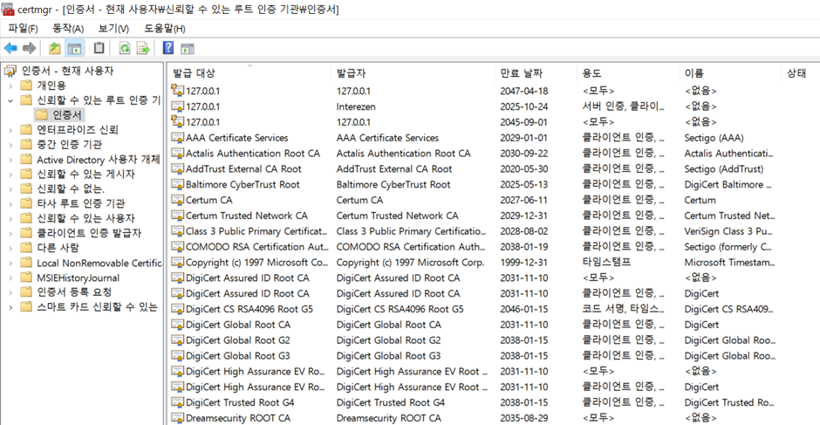This screenshot has width=820, height=425.
Task: Click the Actalis Authentication Root CA certificate icon
Action: pos(178,154)
